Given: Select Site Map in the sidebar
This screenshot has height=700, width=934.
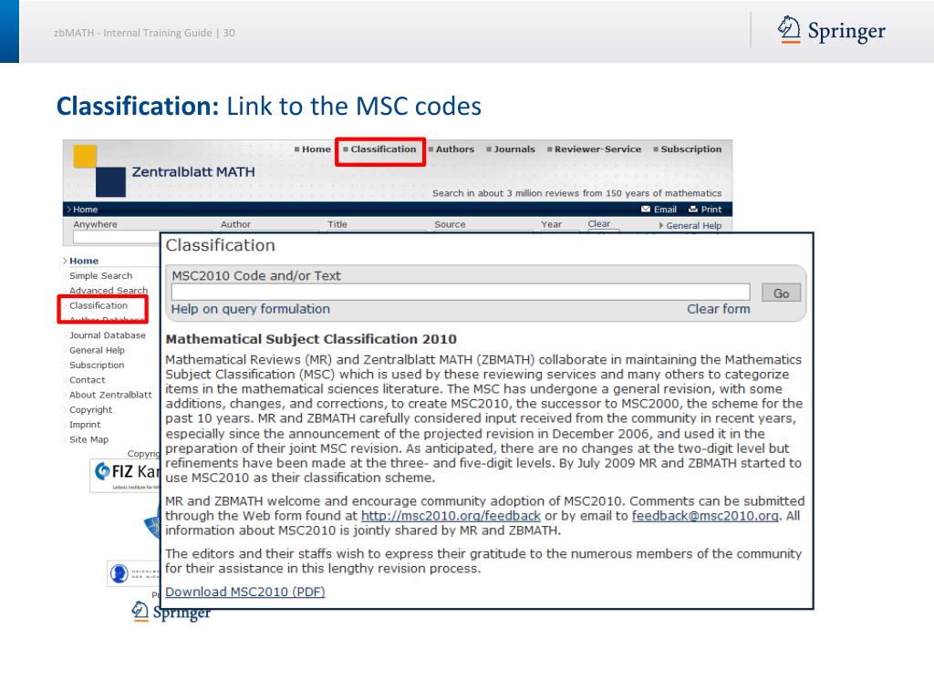Looking at the screenshot, I should click(x=88, y=439).
